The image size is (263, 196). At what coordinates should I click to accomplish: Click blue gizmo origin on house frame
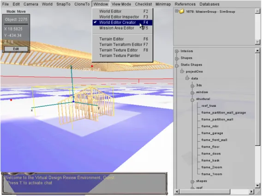point(73,102)
